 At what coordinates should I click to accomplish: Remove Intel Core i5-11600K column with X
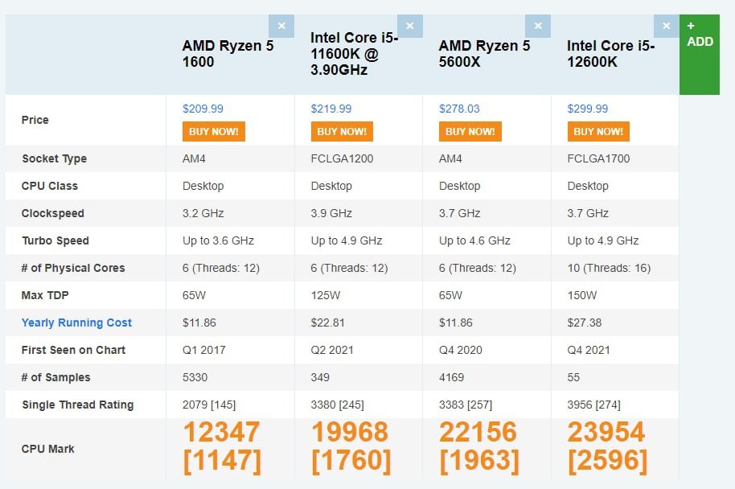coord(409,26)
